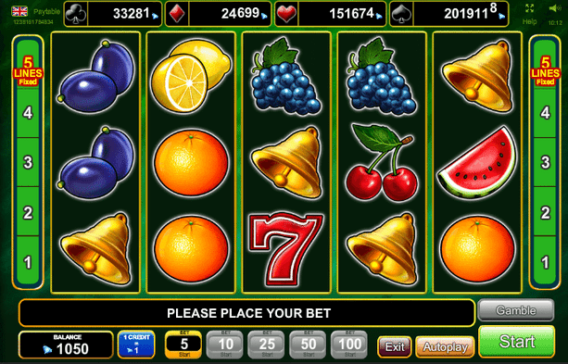Start the spin with the green Start button

tap(516, 342)
